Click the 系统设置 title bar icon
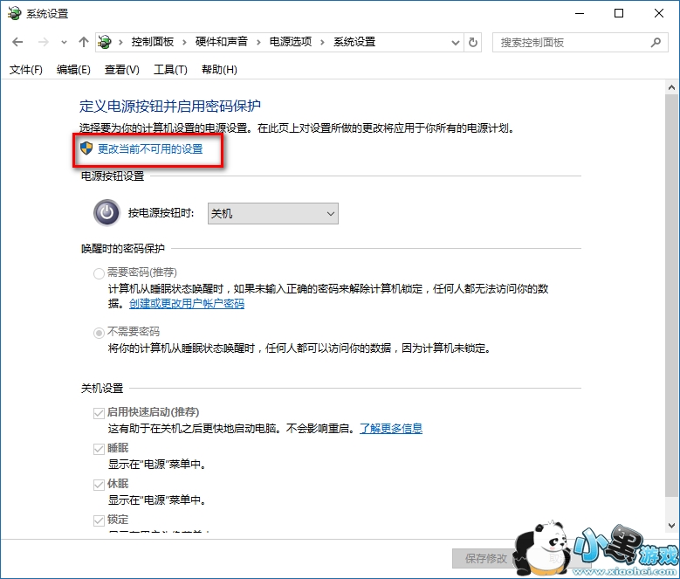The height and width of the screenshot is (579, 680). pos(14,13)
